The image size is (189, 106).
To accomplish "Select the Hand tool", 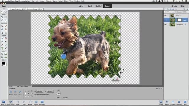I will pyautogui.click(x=6, y=12).
